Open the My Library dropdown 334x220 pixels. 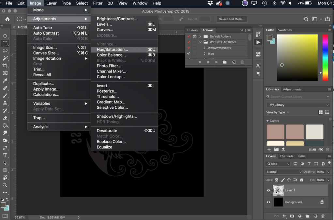[298, 105]
